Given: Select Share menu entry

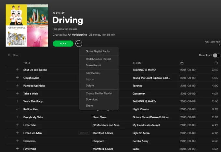Looking at the screenshot, I should 89,106.
